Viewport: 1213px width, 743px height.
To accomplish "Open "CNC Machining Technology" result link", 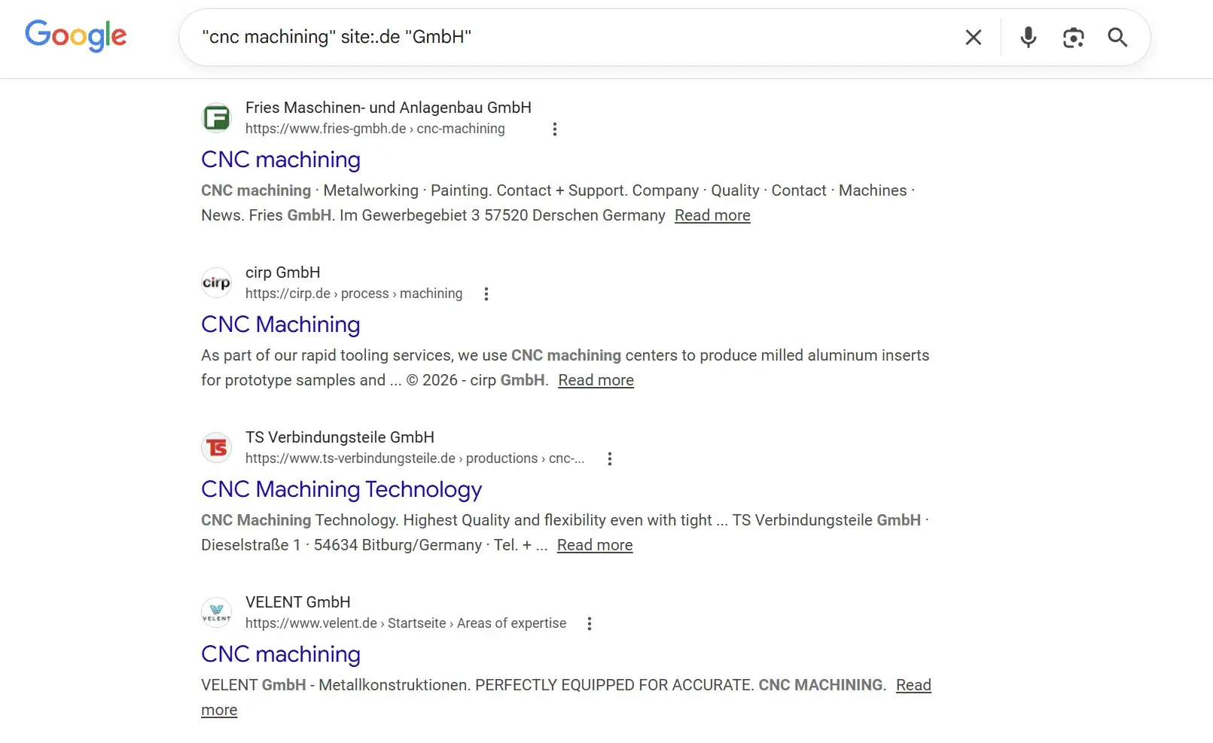I will pos(341,489).
